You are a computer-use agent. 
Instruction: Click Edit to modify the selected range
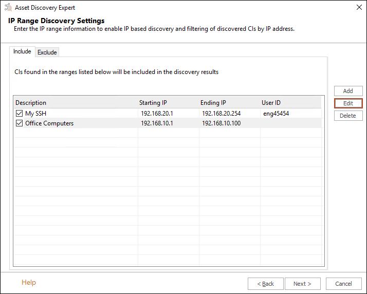[348, 103]
